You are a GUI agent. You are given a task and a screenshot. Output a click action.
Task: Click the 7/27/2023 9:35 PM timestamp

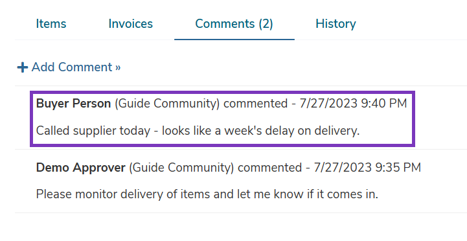coord(367,167)
